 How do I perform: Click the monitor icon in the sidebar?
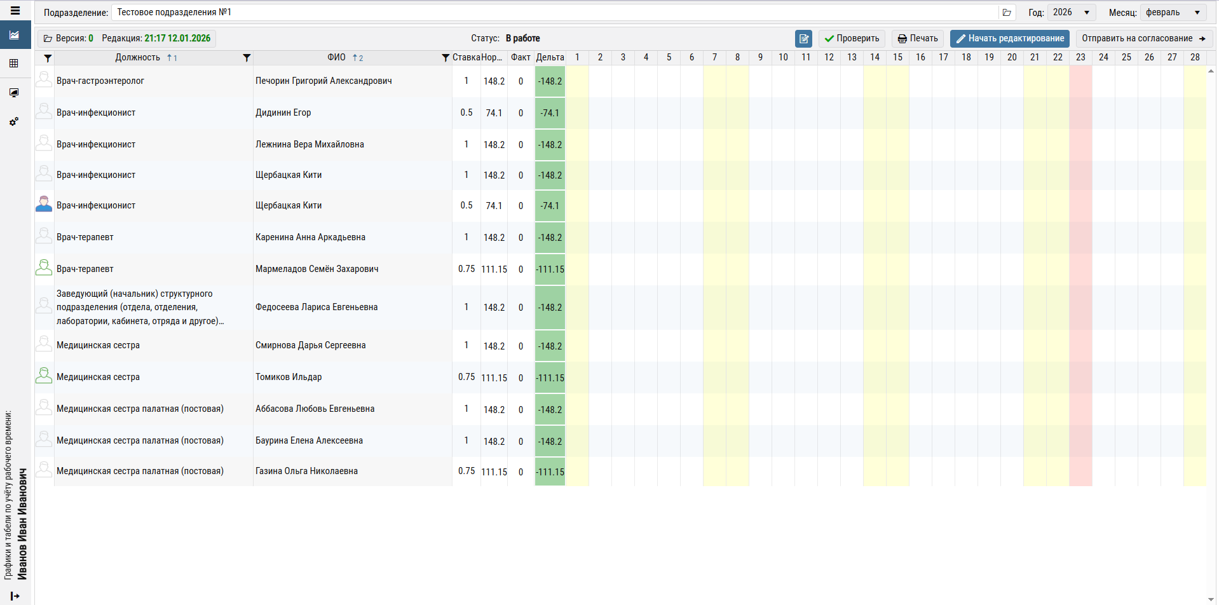(x=14, y=93)
